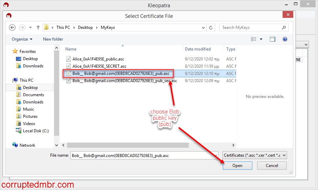The image size is (318, 190).
Task: Expand the file type filter dropdown
Action: [254, 155]
